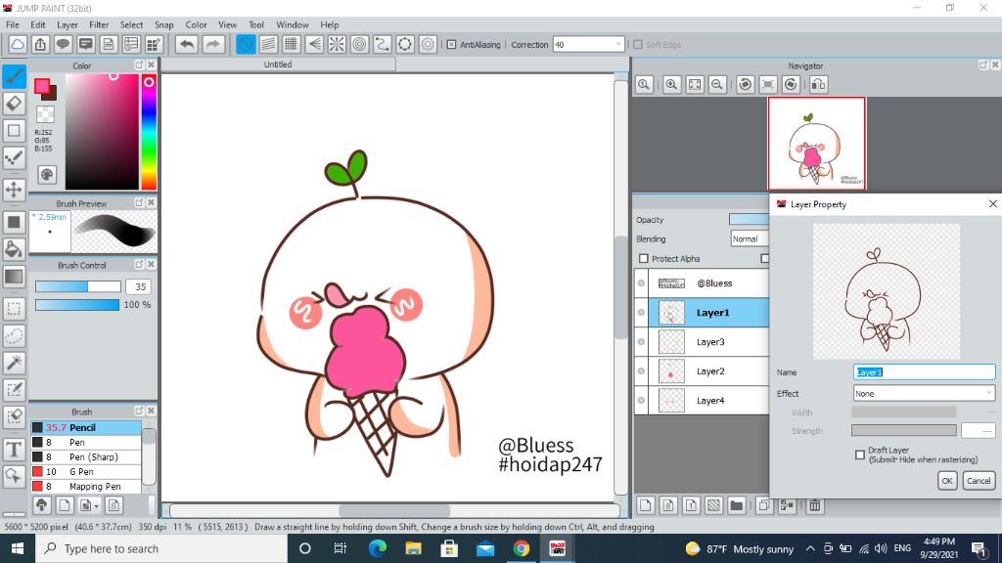Screen dimensions: 1002x563
Task: Select the Brush tool in the left toolbar
Action: [14, 76]
